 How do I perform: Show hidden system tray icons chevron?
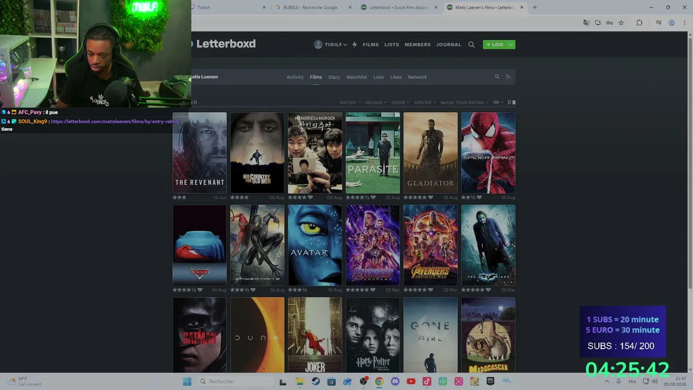click(x=607, y=381)
